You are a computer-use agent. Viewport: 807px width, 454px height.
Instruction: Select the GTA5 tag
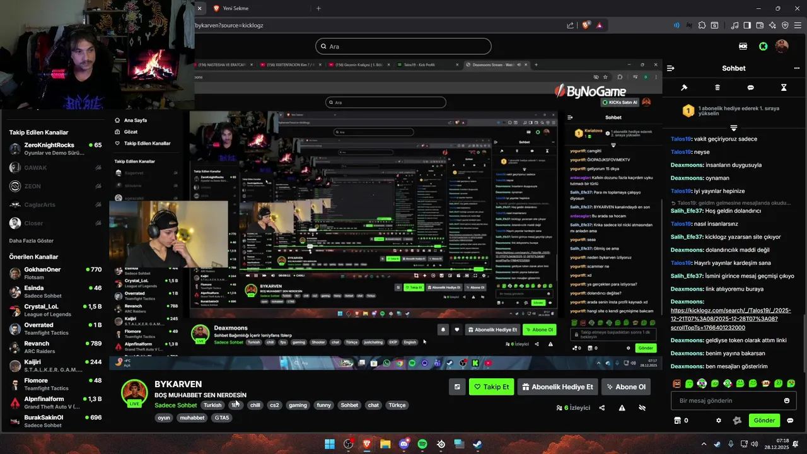click(222, 418)
